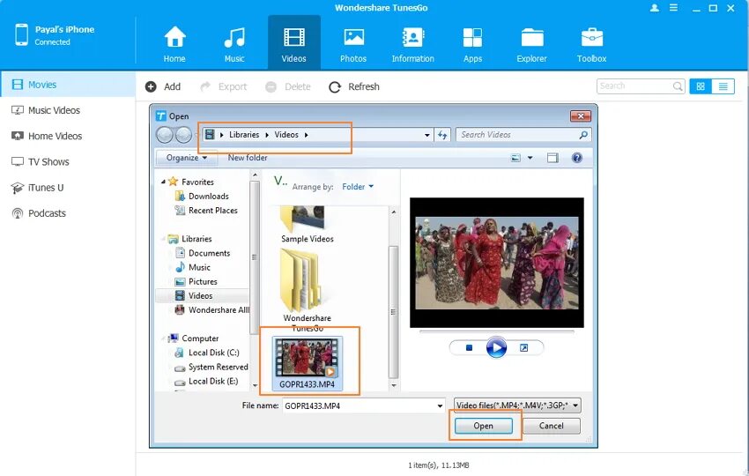Open Local Disk (C:)
This screenshot has width=749, height=476.
point(213,353)
